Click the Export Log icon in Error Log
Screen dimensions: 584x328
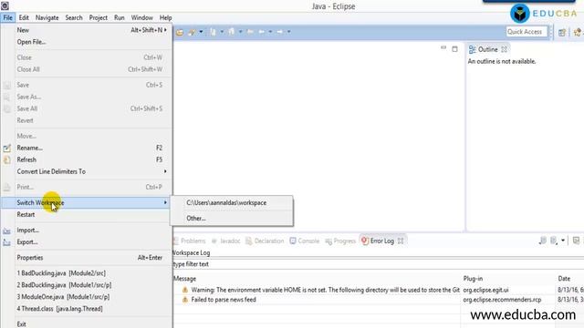[542, 241]
